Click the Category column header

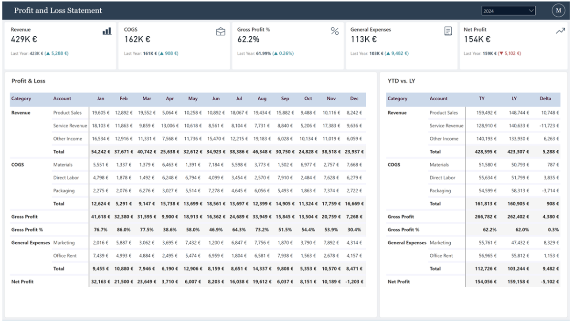click(20, 99)
